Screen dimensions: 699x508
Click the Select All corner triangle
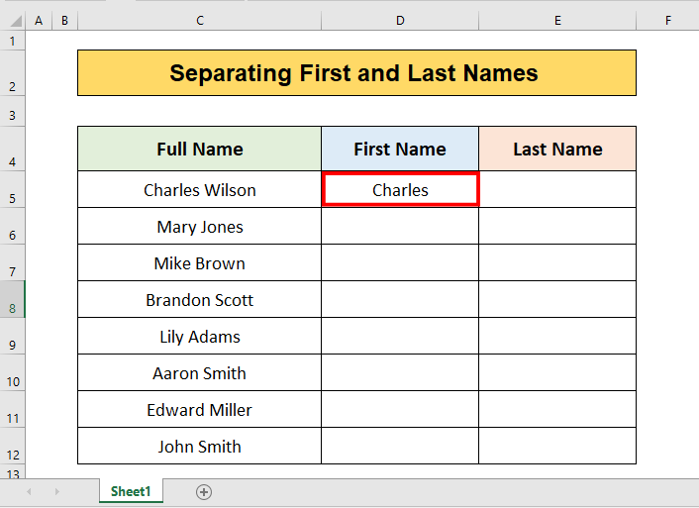tap(12, 21)
